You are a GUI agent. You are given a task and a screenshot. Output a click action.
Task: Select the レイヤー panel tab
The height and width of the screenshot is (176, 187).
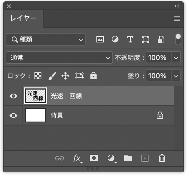[24, 18]
